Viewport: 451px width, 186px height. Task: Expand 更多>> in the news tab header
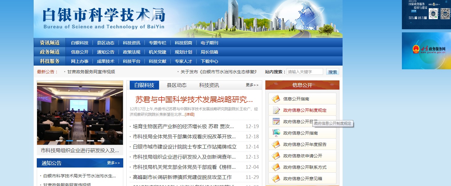(252, 85)
